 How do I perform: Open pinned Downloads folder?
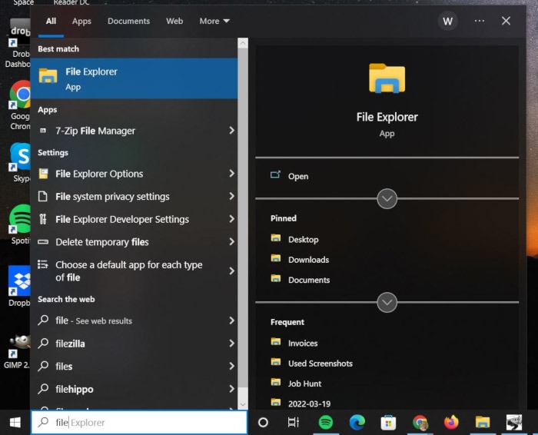(x=308, y=260)
